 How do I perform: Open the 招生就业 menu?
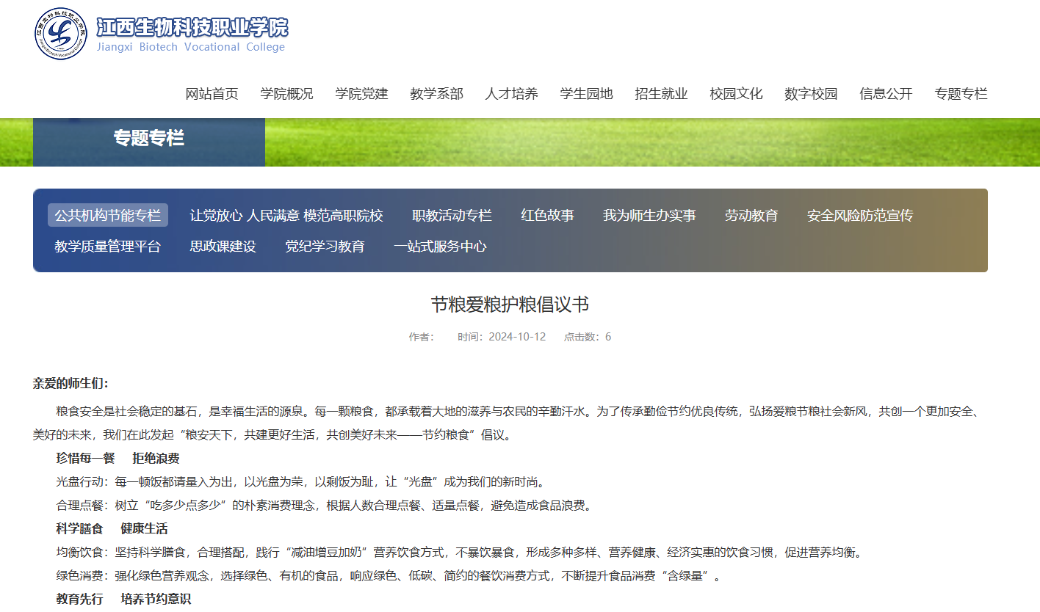click(661, 94)
